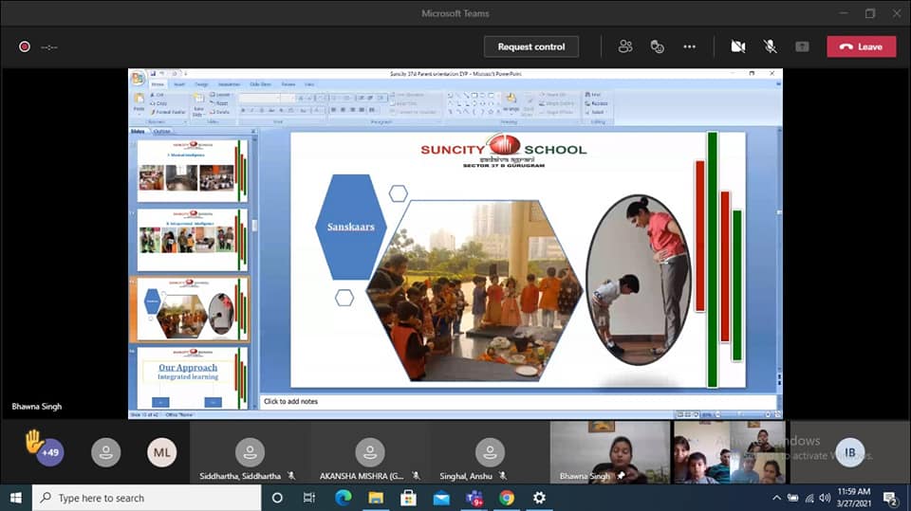Open the More actions ellipsis menu

[x=690, y=46]
